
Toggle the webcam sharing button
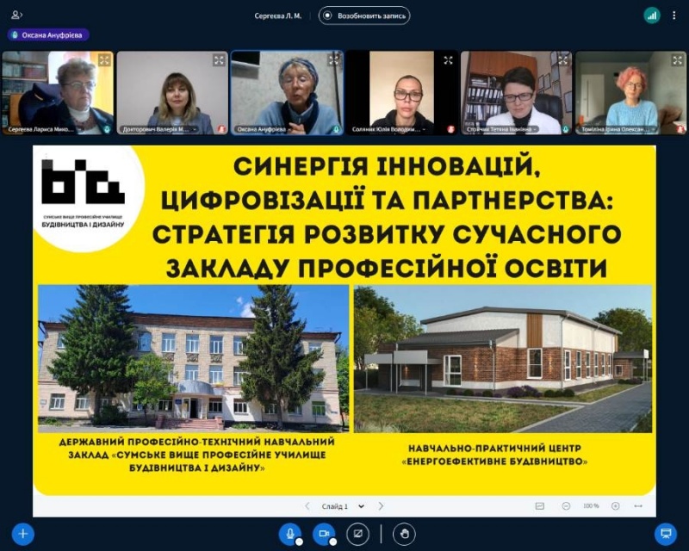coord(324,534)
